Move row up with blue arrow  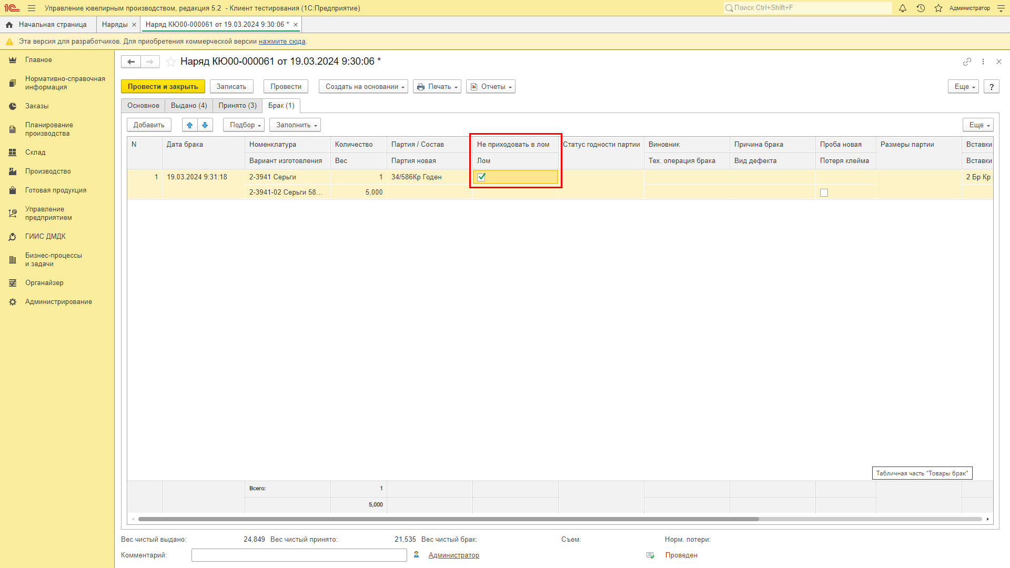tap(190, 125)
